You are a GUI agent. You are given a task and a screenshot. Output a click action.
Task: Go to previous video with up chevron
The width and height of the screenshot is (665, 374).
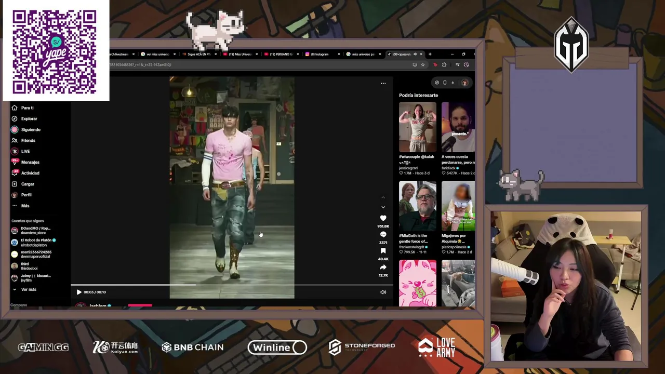(383, 197)
